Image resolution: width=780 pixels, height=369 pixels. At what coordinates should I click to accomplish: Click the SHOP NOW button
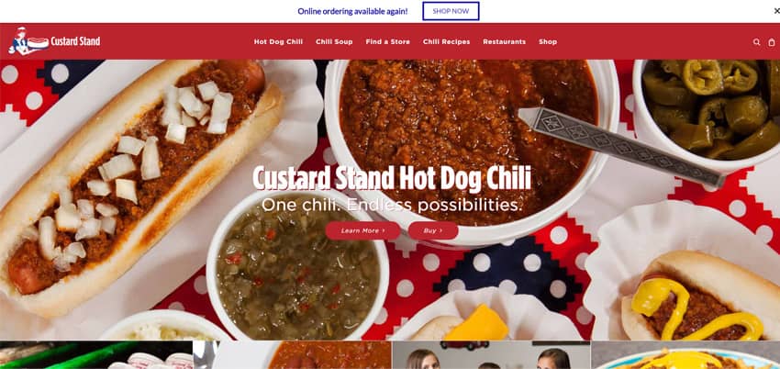tap(451, 11)
